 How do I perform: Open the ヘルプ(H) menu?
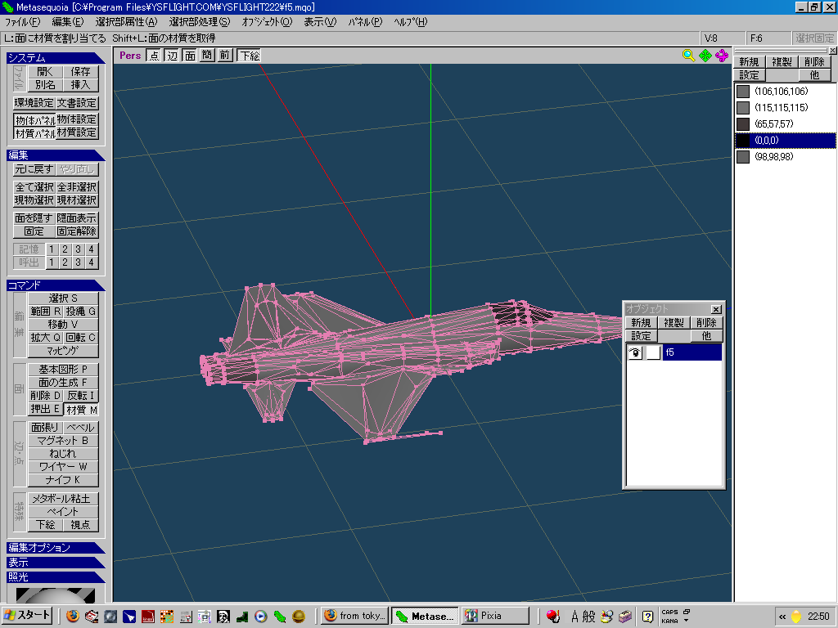411,22
